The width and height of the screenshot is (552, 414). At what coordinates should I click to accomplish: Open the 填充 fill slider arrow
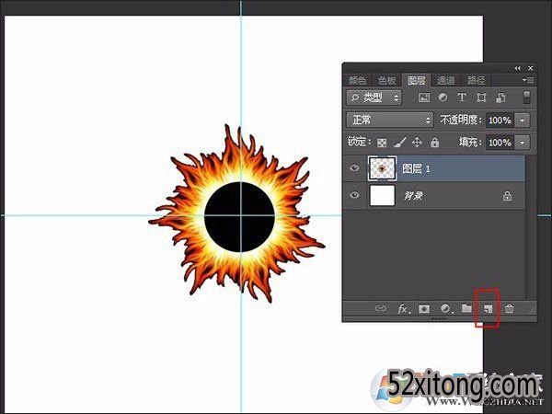(522, 143)
